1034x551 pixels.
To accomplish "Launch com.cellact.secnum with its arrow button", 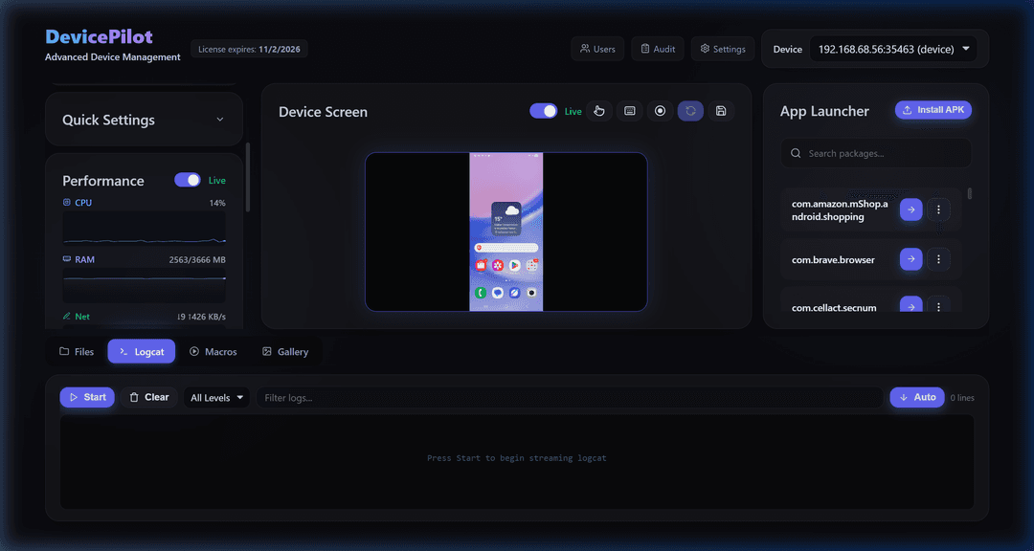I will (x=910, y=305).
